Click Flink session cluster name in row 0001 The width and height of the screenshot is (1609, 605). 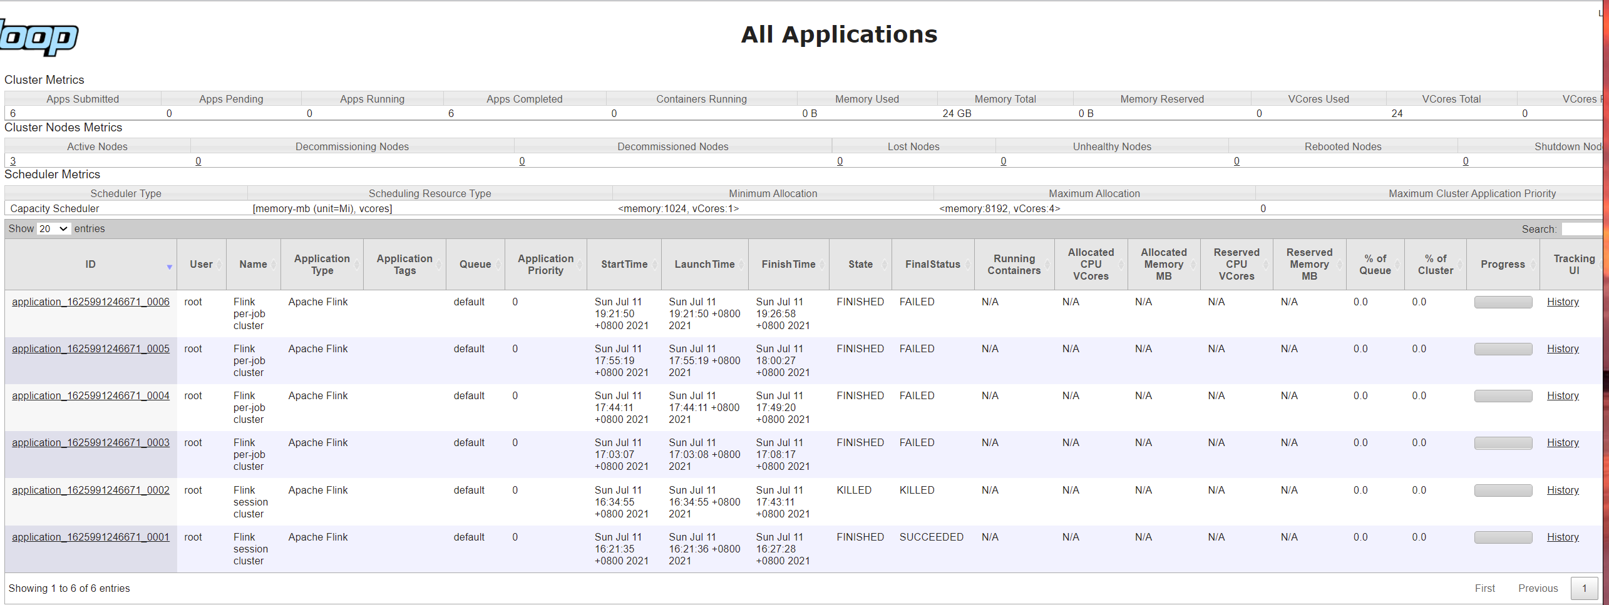tap(250, 549)
